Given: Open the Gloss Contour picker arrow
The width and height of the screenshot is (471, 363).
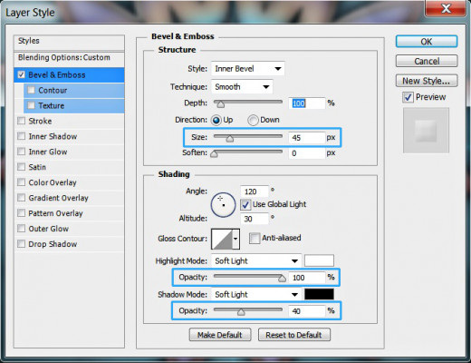Looking at the screenshot, I should [x=235, y=239].
